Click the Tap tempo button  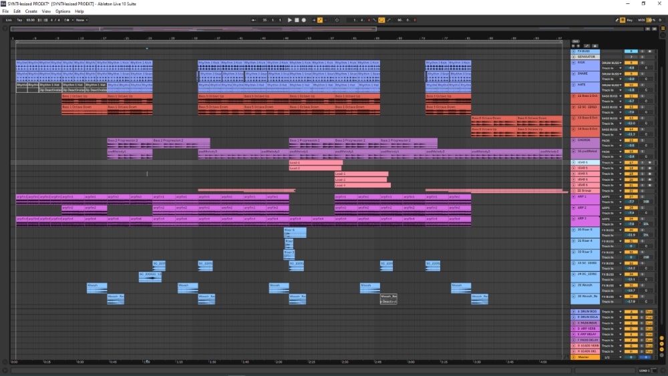pyautogui.click(x=19, y=20)
